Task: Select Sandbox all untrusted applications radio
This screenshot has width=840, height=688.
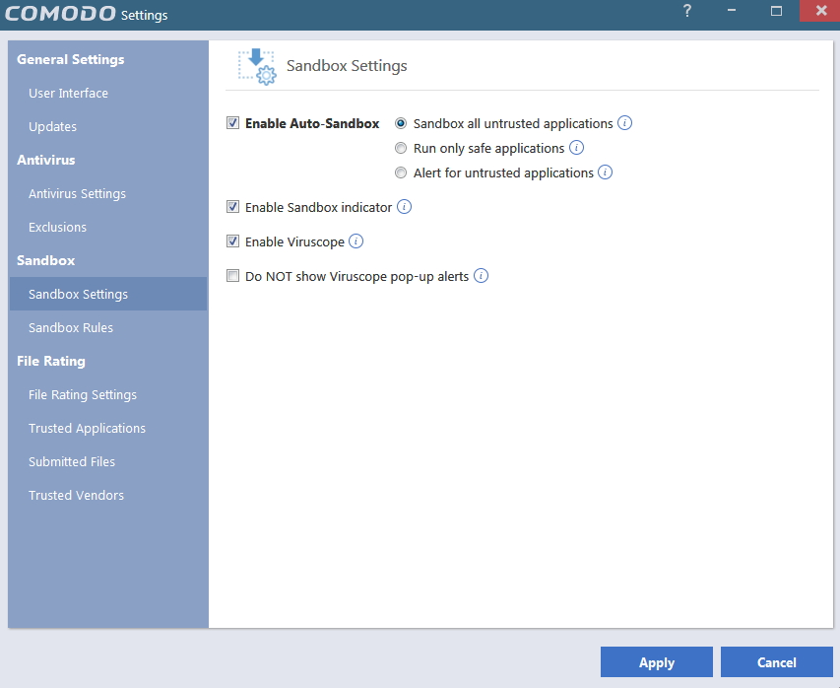Action: pyautogui.click(x=401, y=123)
